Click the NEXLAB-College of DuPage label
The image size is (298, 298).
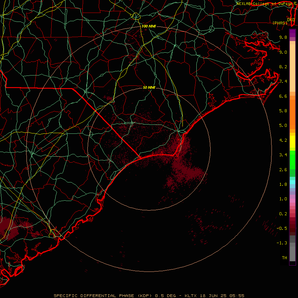pyautogui.click(x=265, y=4)
